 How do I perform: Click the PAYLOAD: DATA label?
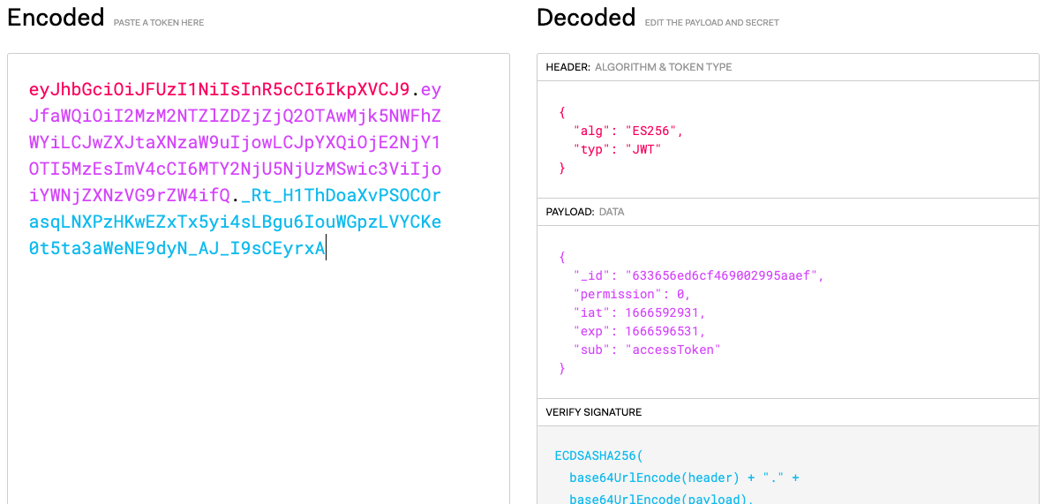tap(584, 212)
